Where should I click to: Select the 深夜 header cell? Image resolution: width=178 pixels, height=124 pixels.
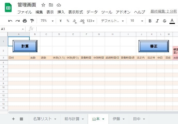[x=169, y=58]
